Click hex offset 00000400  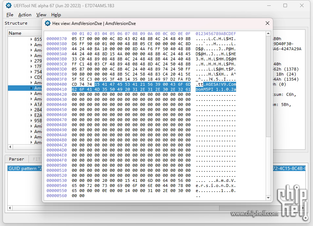[x=57, y=84]
